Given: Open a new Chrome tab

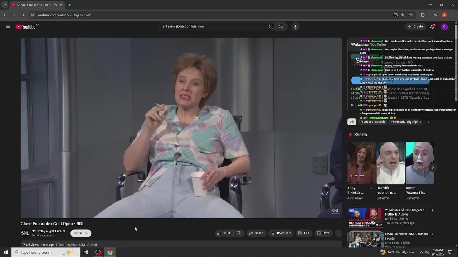Looking at the screenshot, I should pos(69,5).
